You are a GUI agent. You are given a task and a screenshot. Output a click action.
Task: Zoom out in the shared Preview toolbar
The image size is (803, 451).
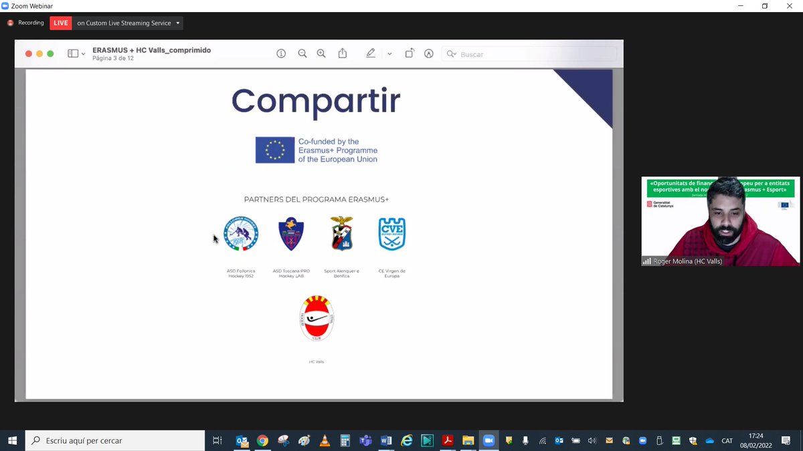(302, 53)
